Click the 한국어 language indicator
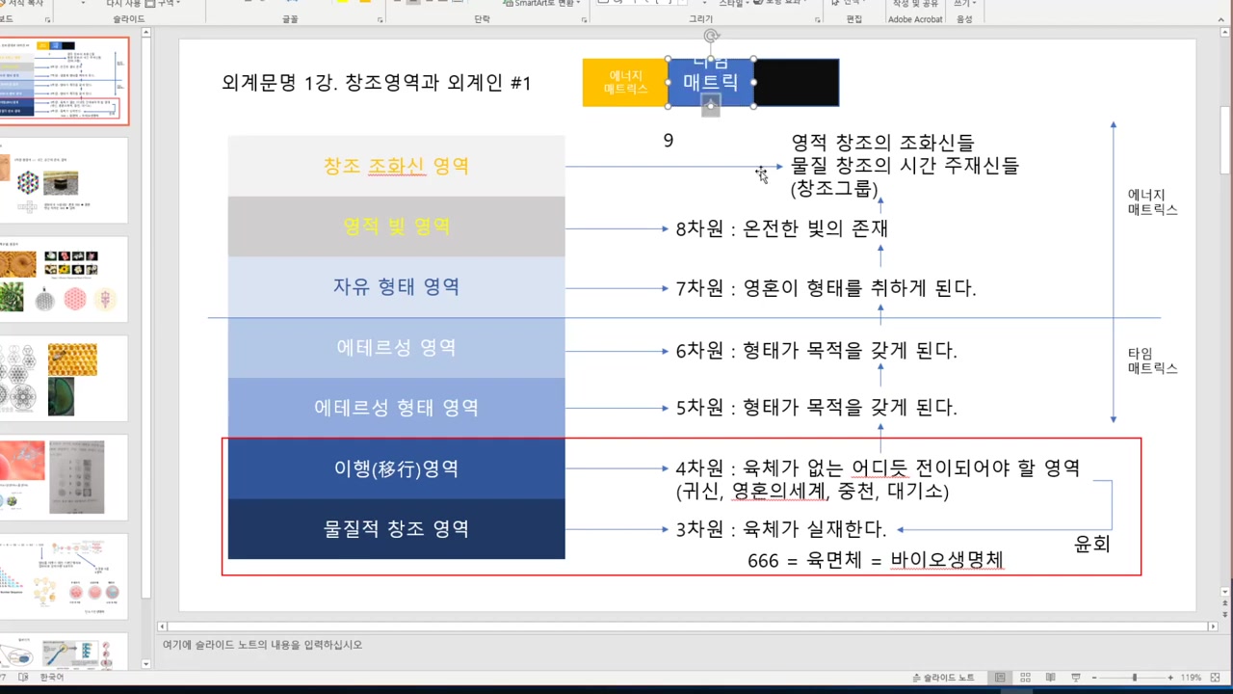 pos(52,678)
